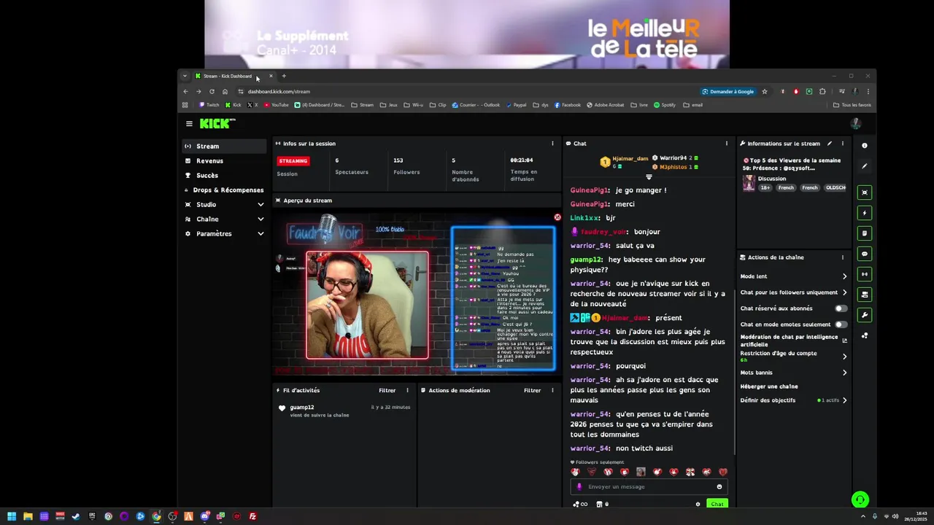Open the Spotify bookmark
Image resolution: width=934 pixels, height=525 pixels.
pyautogui.click(x=665, y=105)
